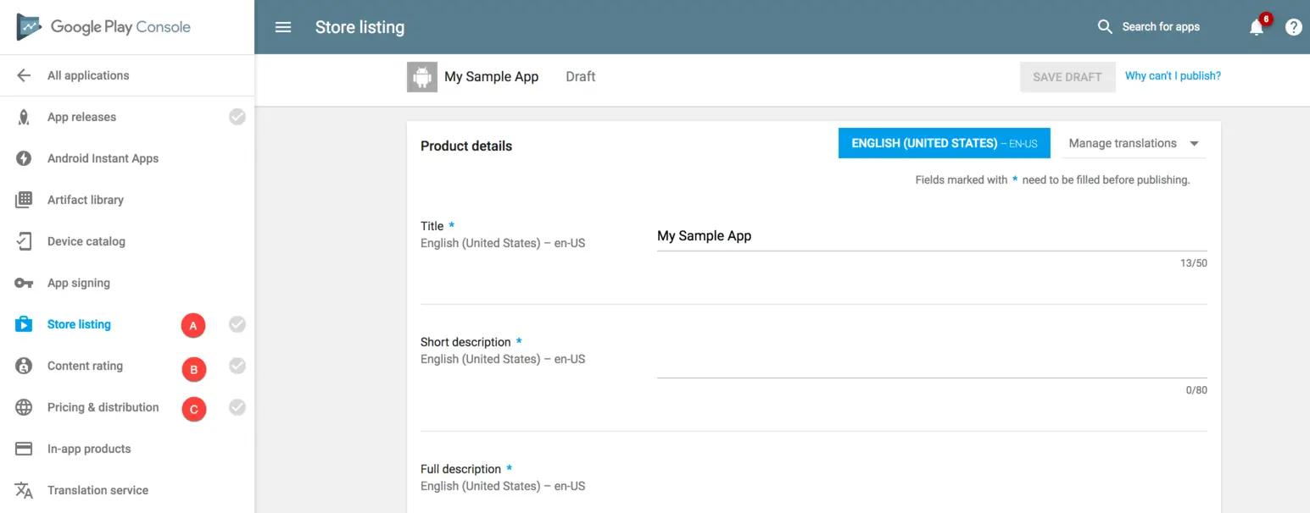Click the App signing key icon
The width and height of the screenshot is (1310, 513).
[x=24, y=283]
